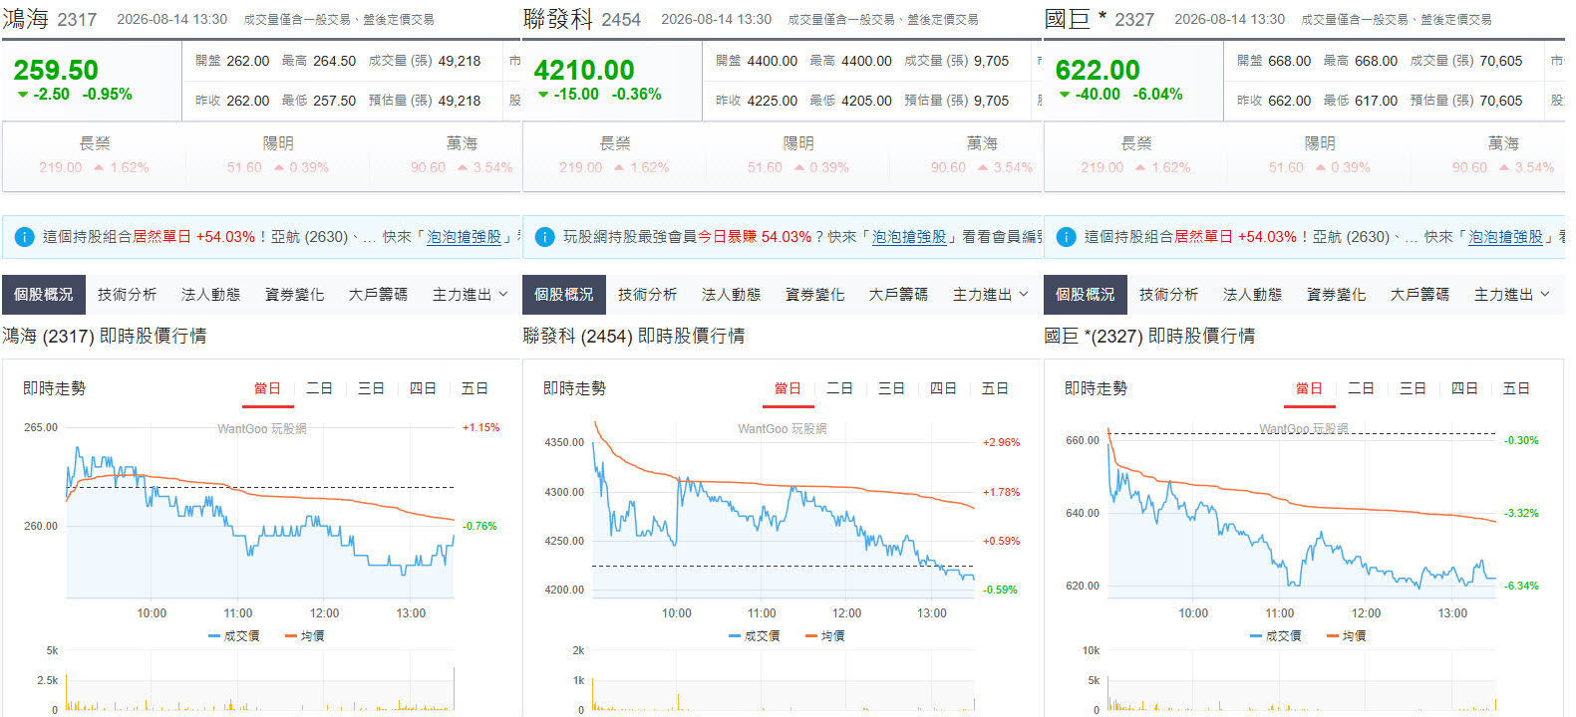This screenshot has width=1576, height=717.
Task: Go to 大戶籌碼 tab in 鴻海 panel
Action: point(379,295)
